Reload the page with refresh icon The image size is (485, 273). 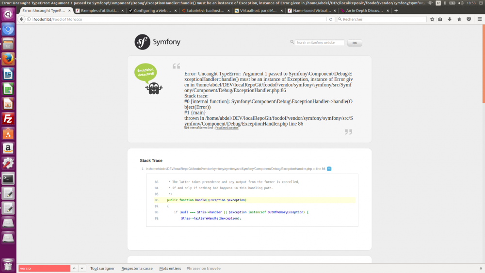tap(331, 19)
